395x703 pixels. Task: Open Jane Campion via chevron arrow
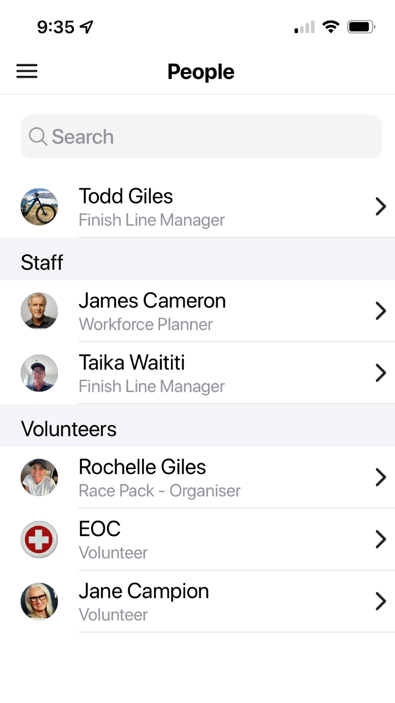tap(380, 601)
